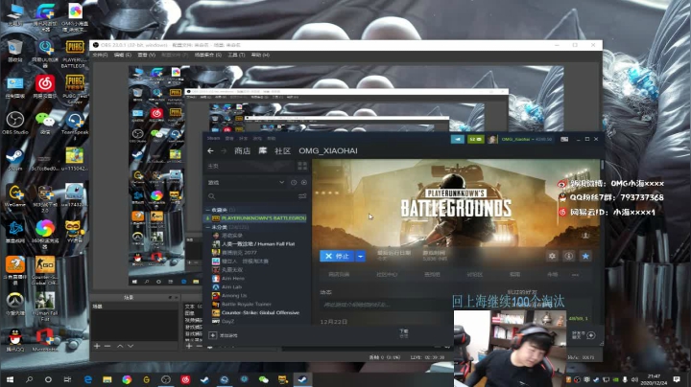691x387 pixels.
Task: Open File Explorer on the taskbar
Action: click(x=107, y=379)
